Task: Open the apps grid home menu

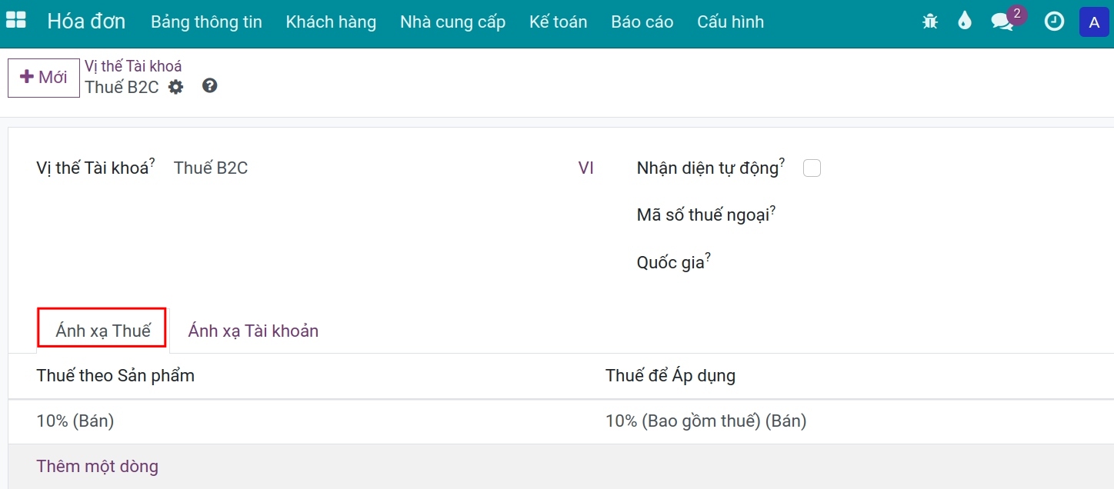Action: coord(16,21)
